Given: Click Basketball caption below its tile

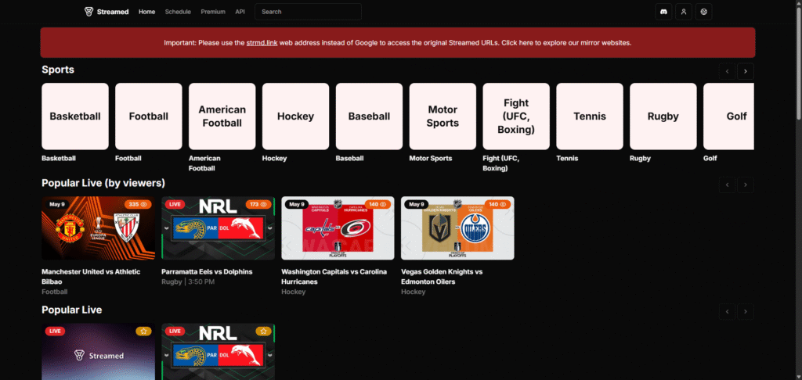Looking at the screenshot, I should [x=59, y=158].
